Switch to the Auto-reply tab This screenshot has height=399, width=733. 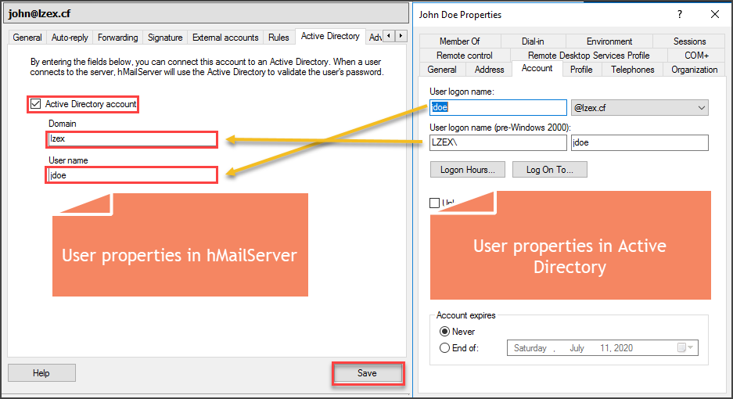tap(70, 38)
